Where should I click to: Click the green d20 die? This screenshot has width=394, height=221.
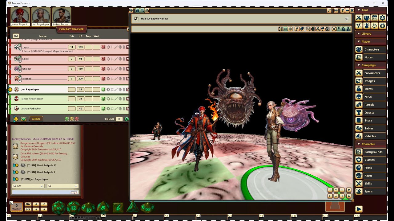click(x=58, y=207)
